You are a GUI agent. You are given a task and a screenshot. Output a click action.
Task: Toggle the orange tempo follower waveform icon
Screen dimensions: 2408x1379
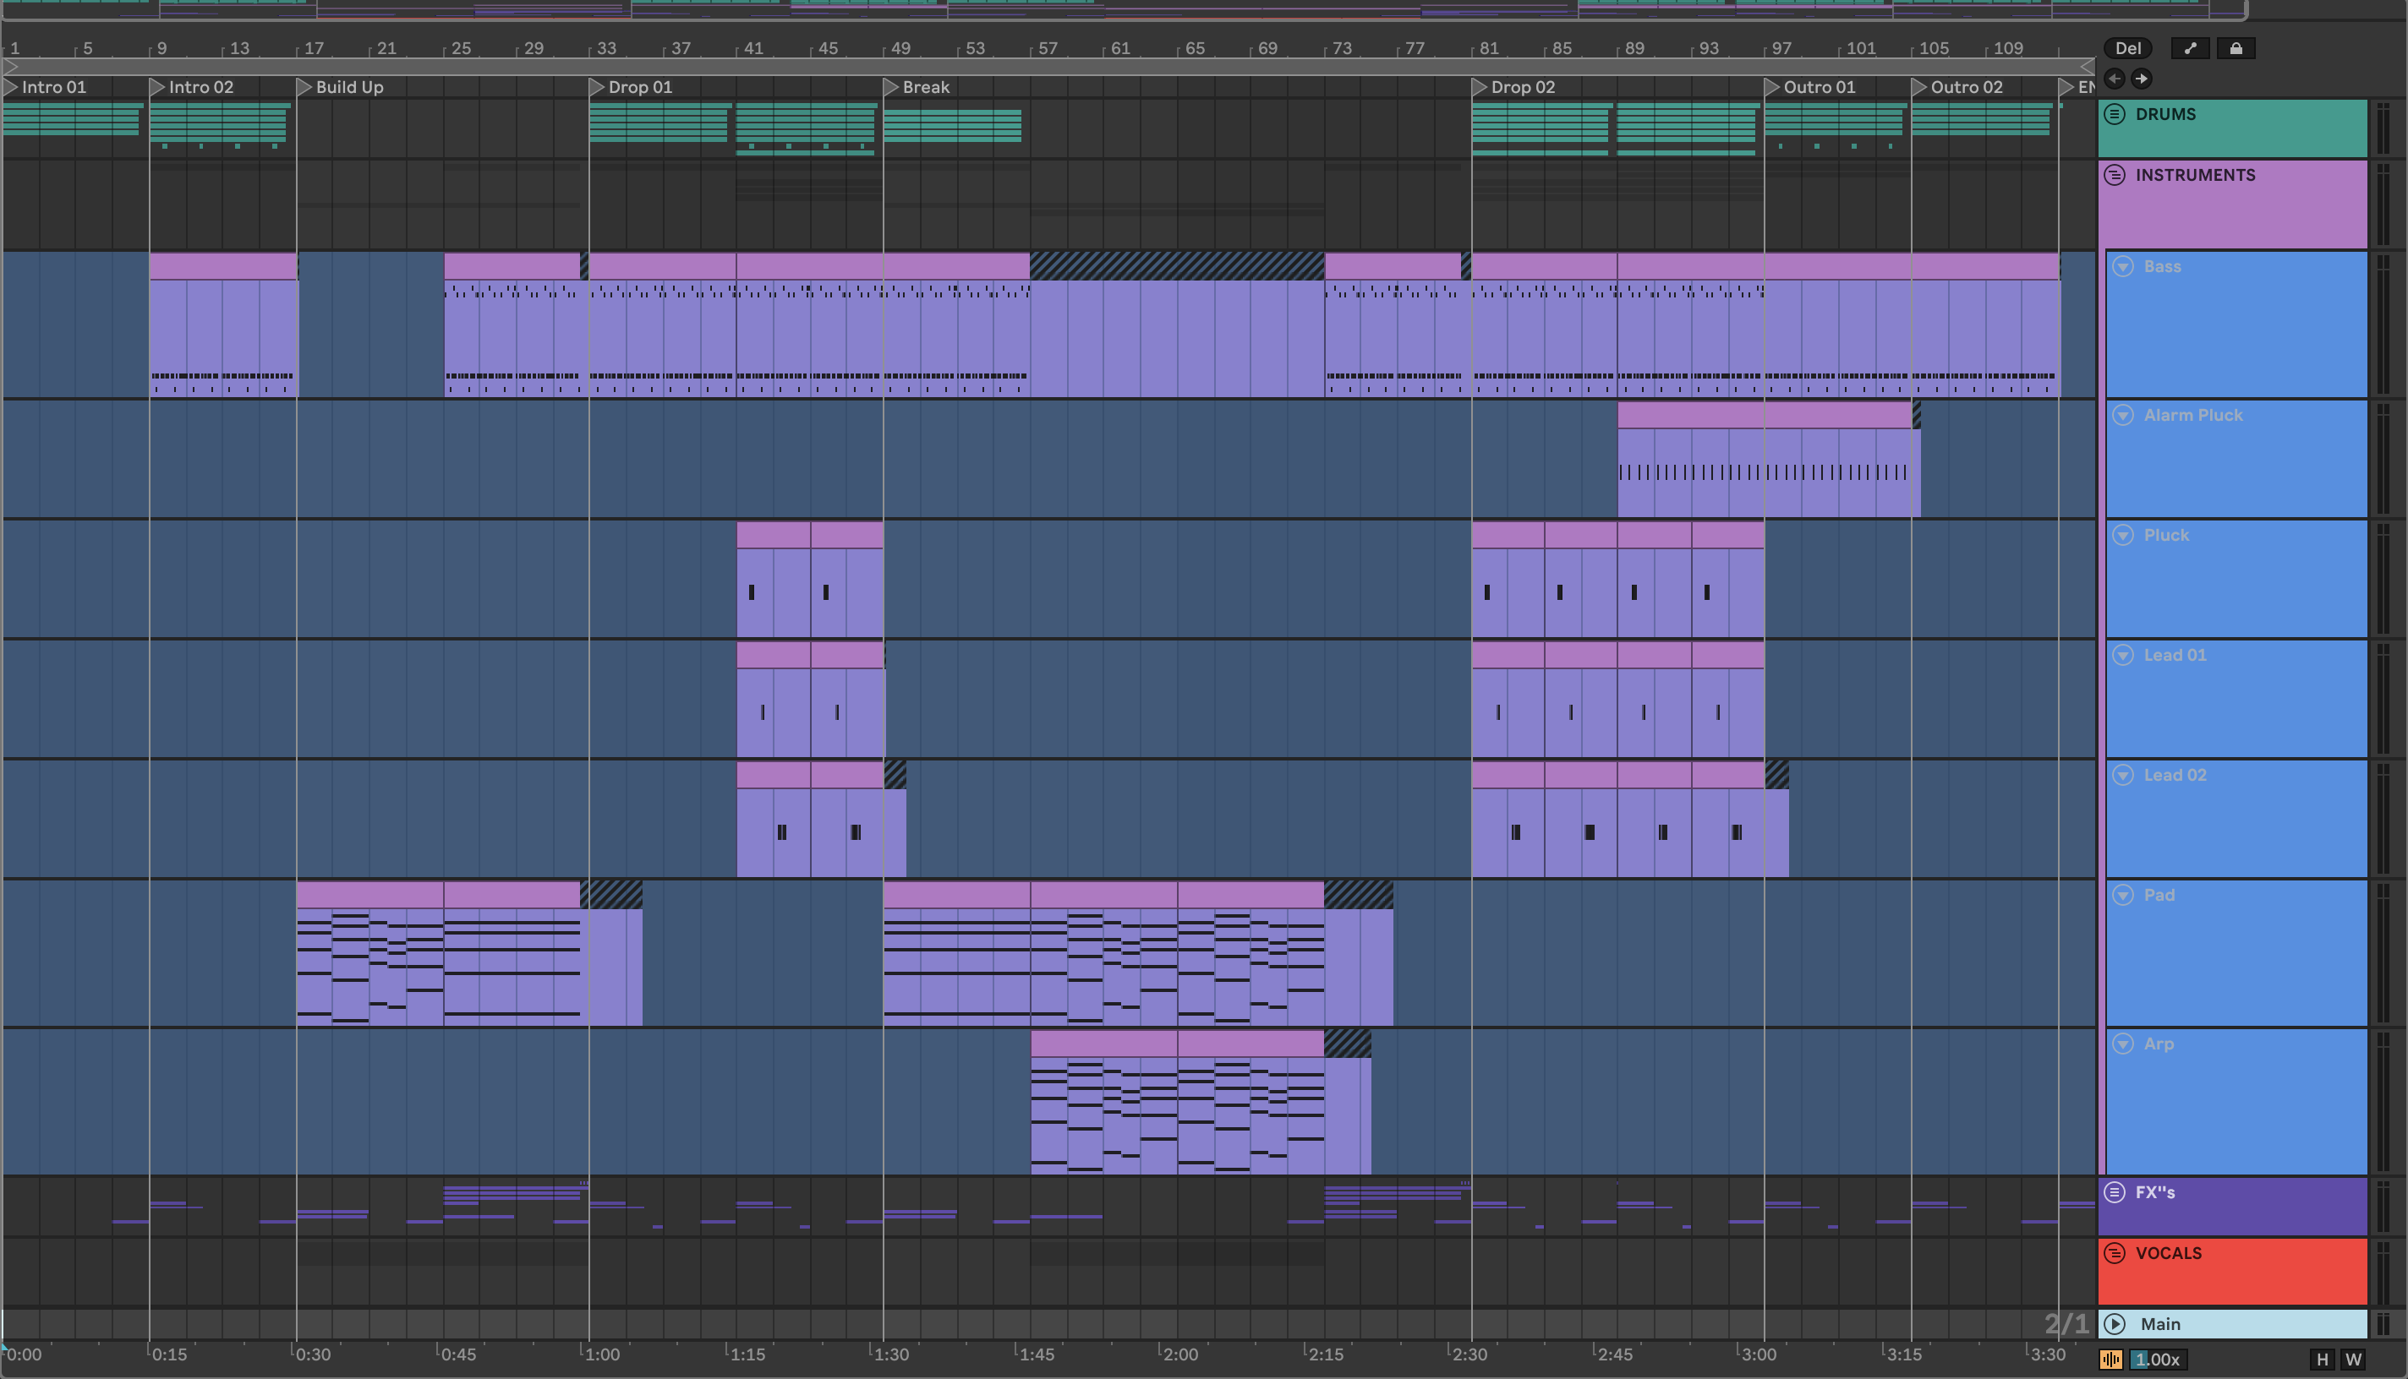[2110, 1360]
